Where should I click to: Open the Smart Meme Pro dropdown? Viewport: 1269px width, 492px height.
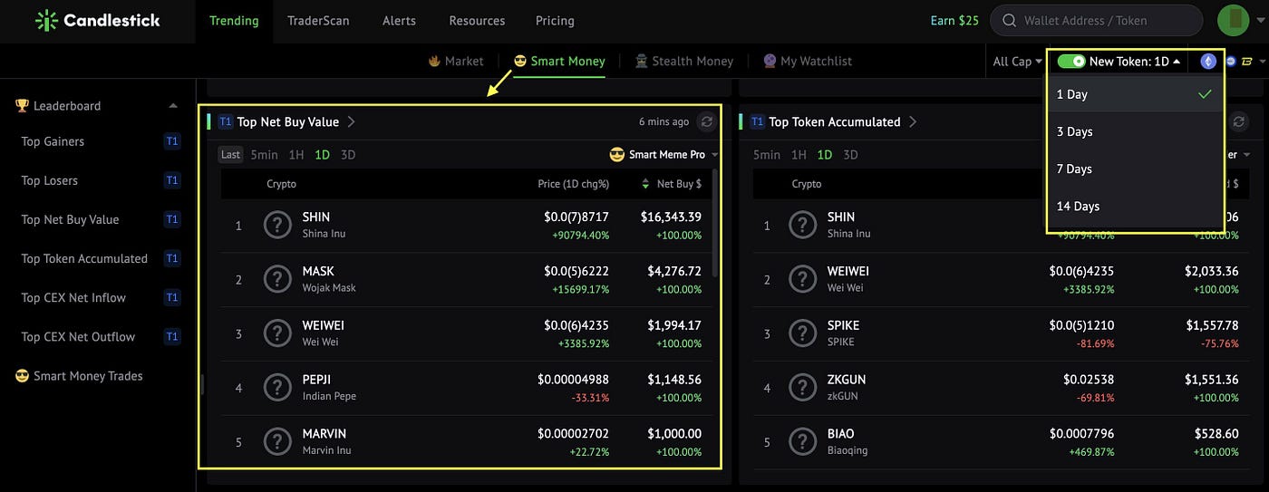pyautogui.click(x=664, y=154)
